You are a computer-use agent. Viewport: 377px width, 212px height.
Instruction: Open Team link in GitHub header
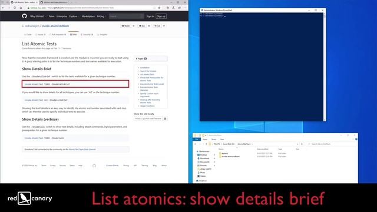point(51,16)
